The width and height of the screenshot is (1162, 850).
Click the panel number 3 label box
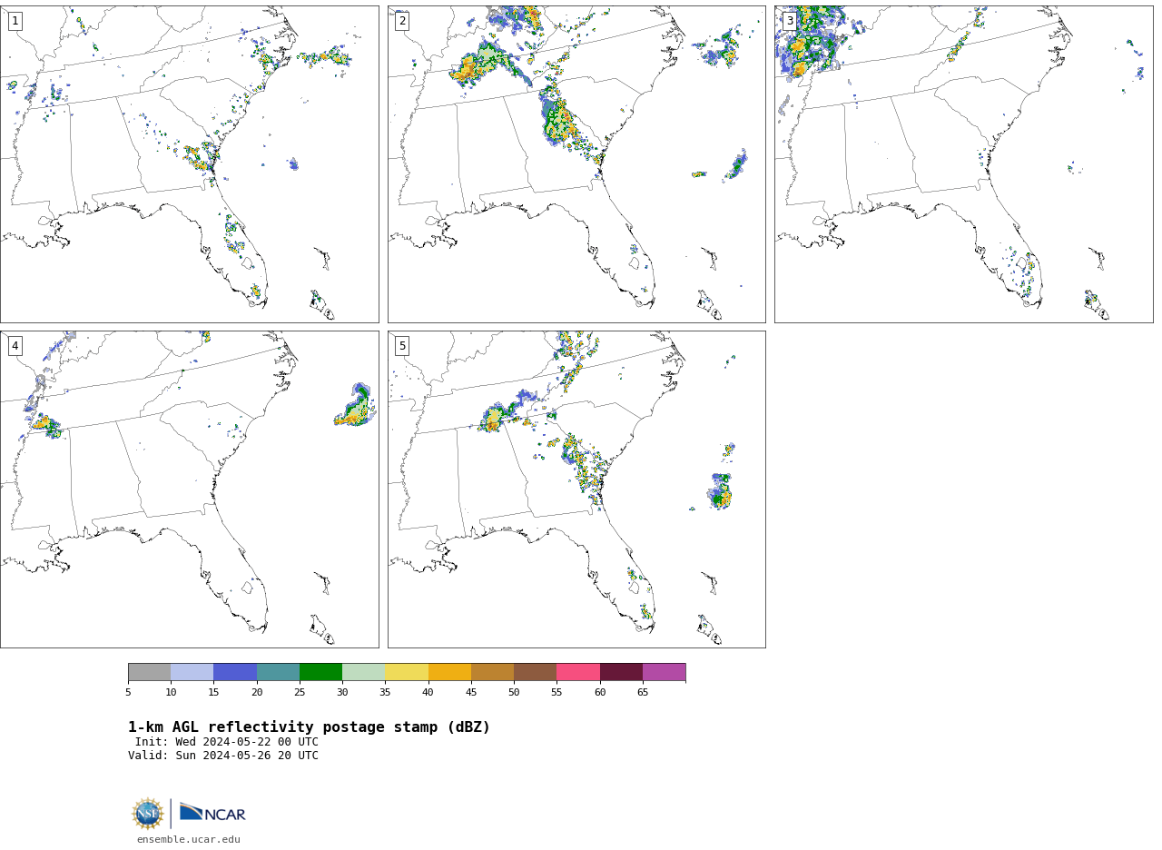pyautogui.click(x=789, y=21)
